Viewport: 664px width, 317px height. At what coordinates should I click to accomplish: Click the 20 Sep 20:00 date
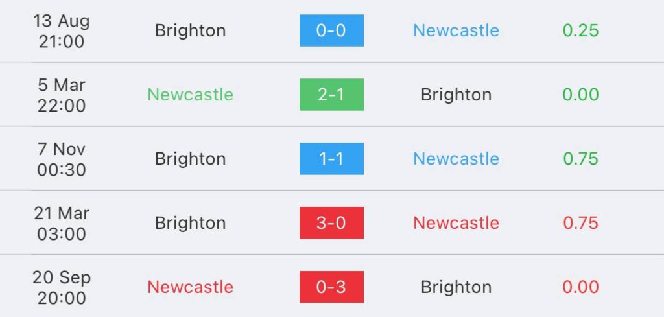point(62,288)
